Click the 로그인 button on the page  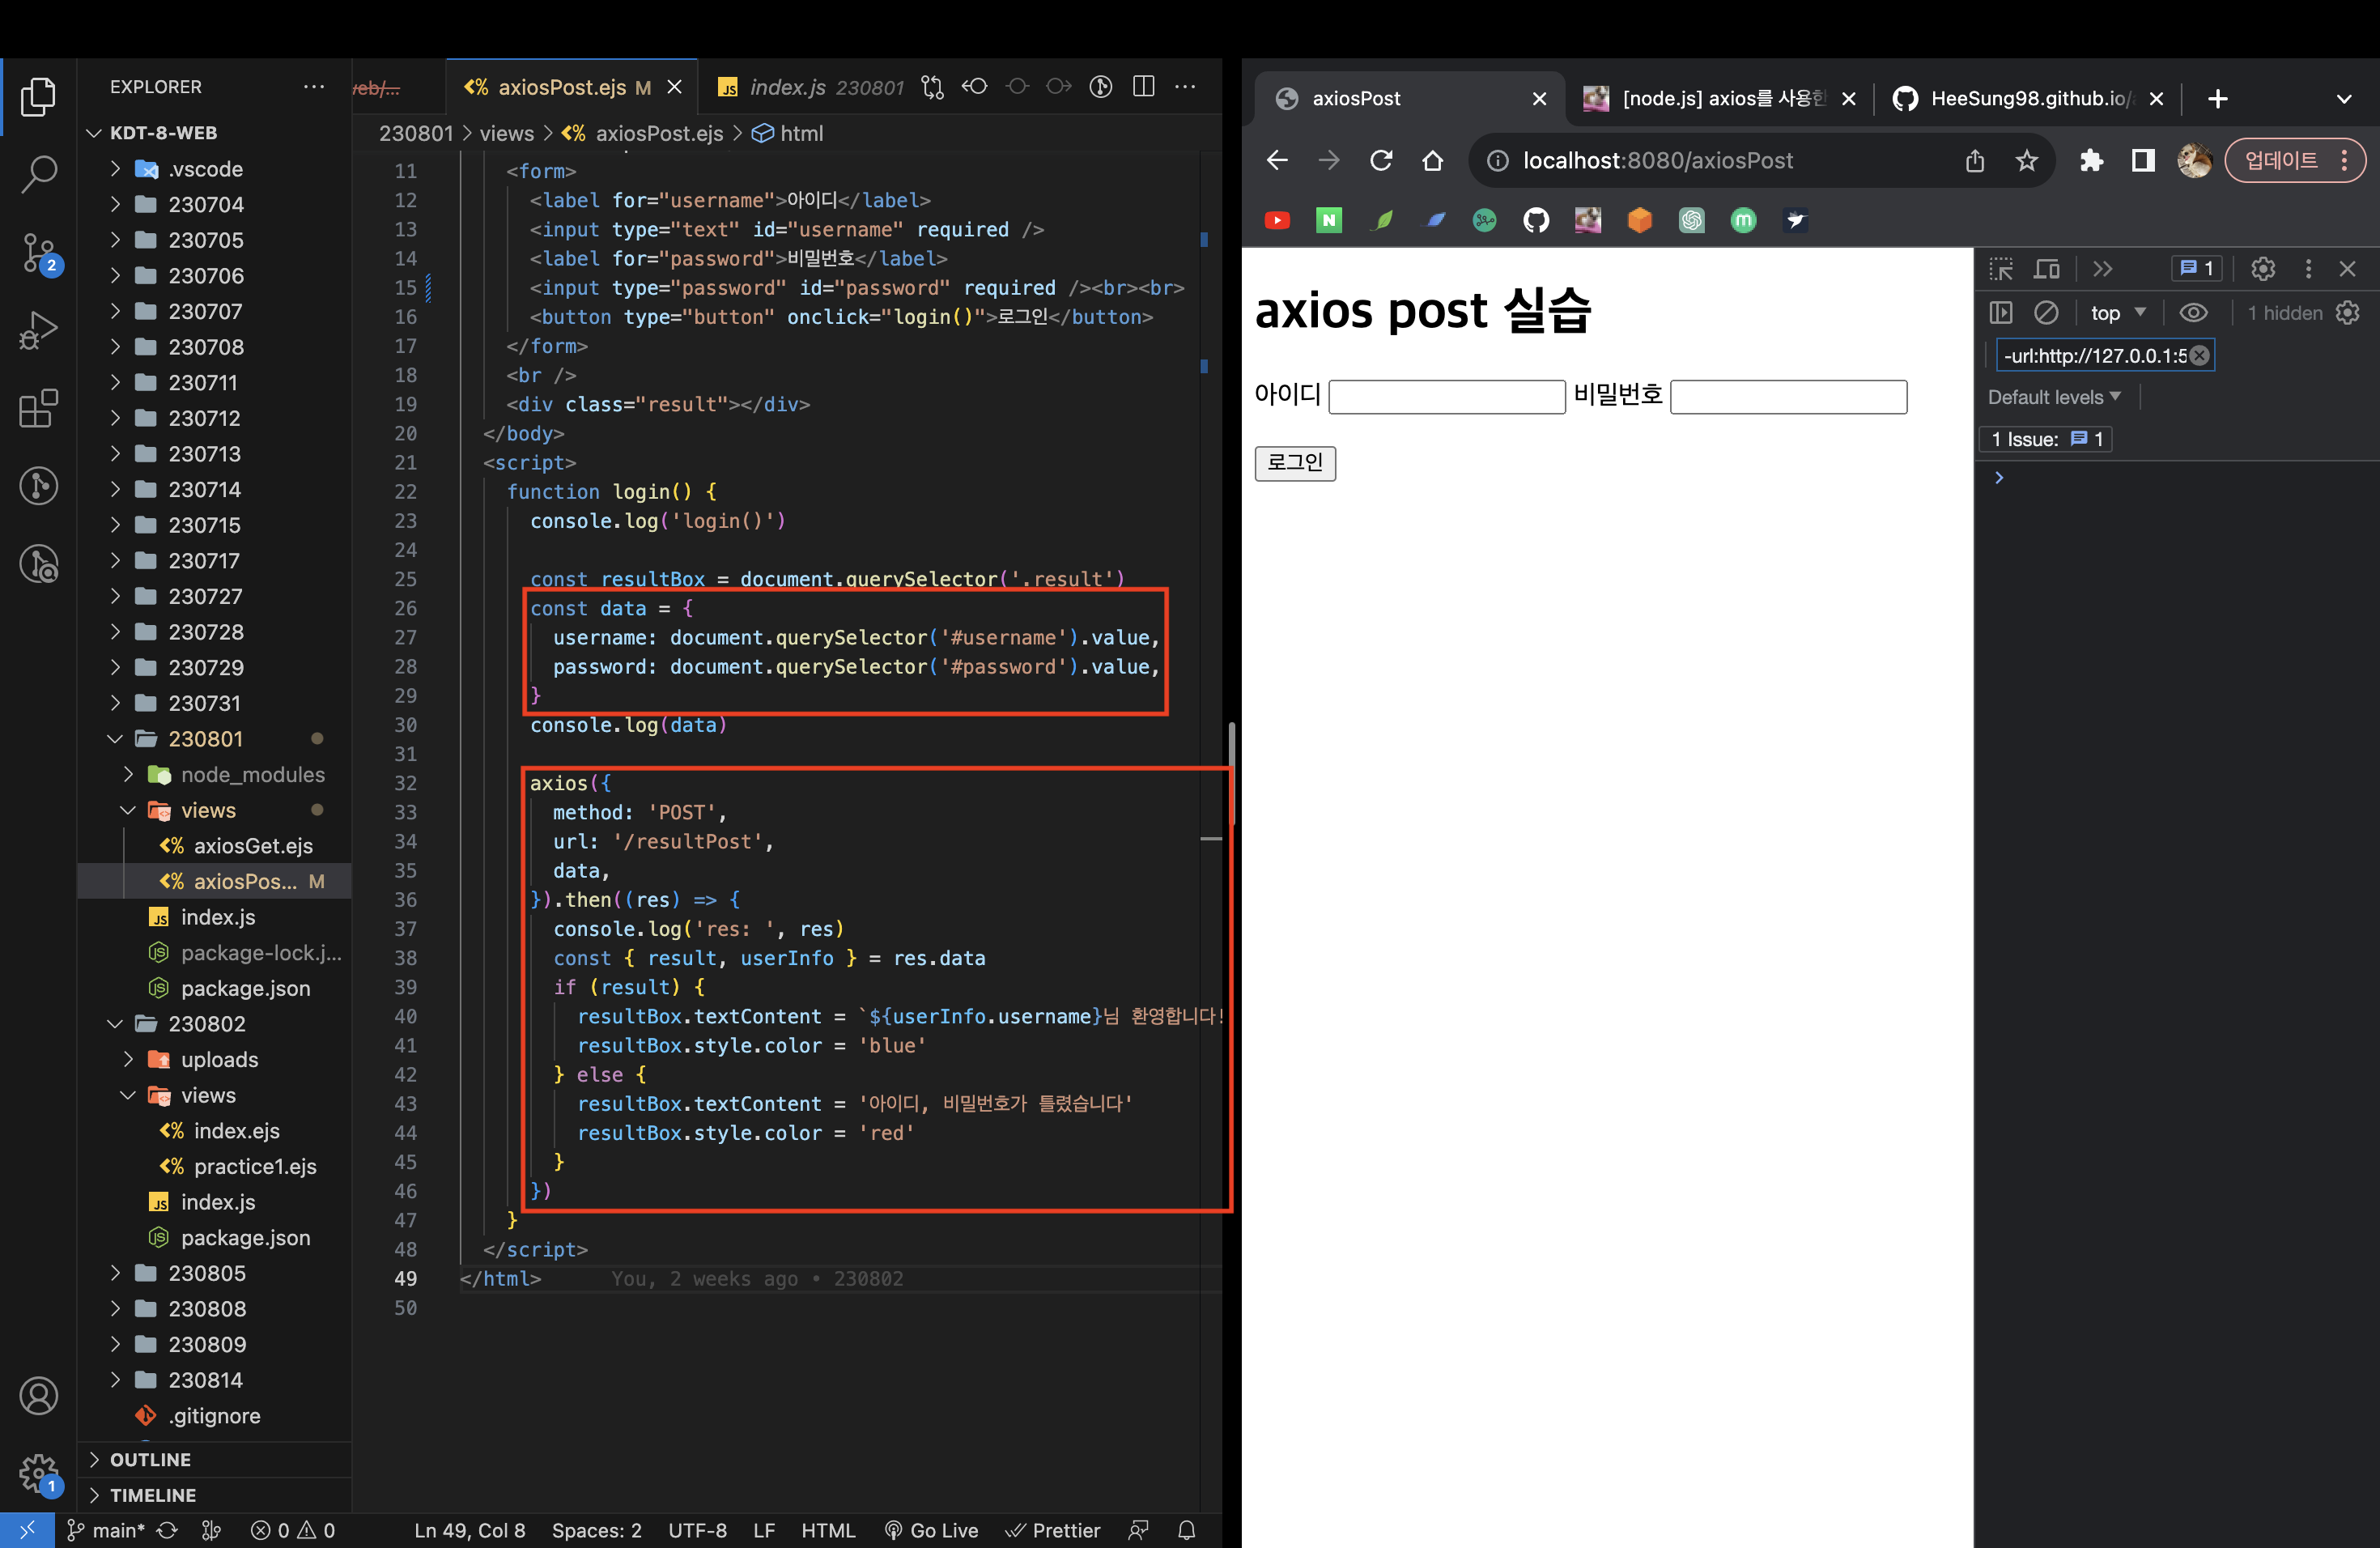click(1295, 463)
